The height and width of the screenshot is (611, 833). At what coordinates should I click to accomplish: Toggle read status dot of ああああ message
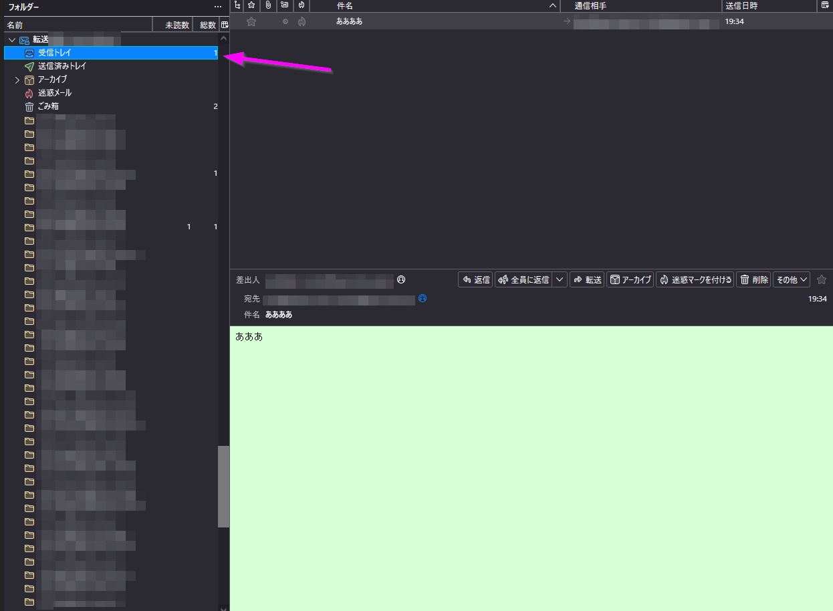point(285,21)
